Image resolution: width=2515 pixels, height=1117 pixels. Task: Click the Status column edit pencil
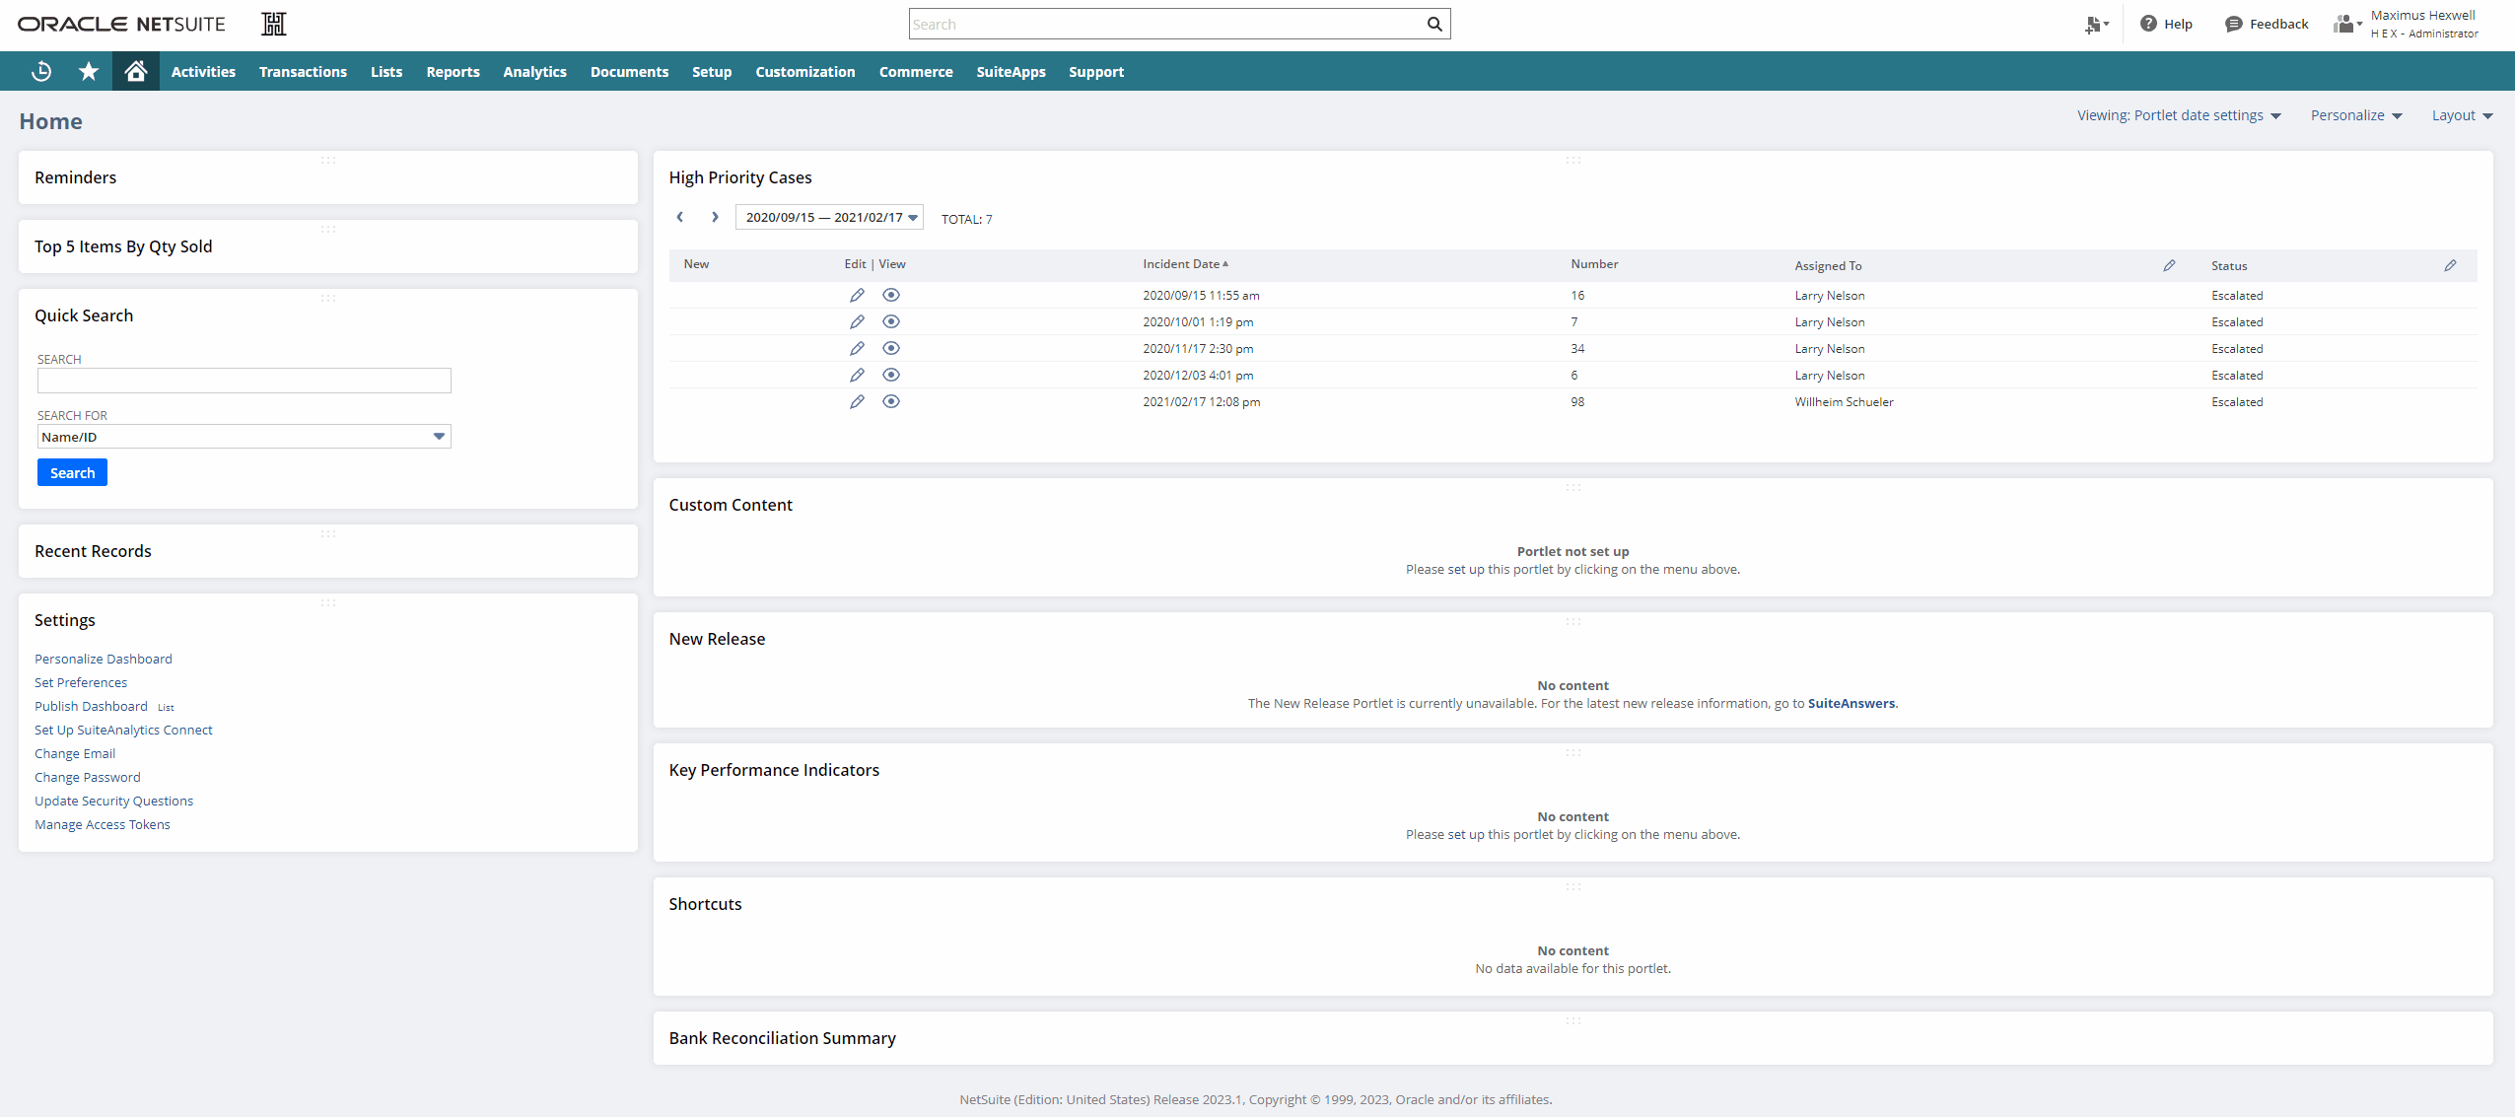pos(2450,265)
